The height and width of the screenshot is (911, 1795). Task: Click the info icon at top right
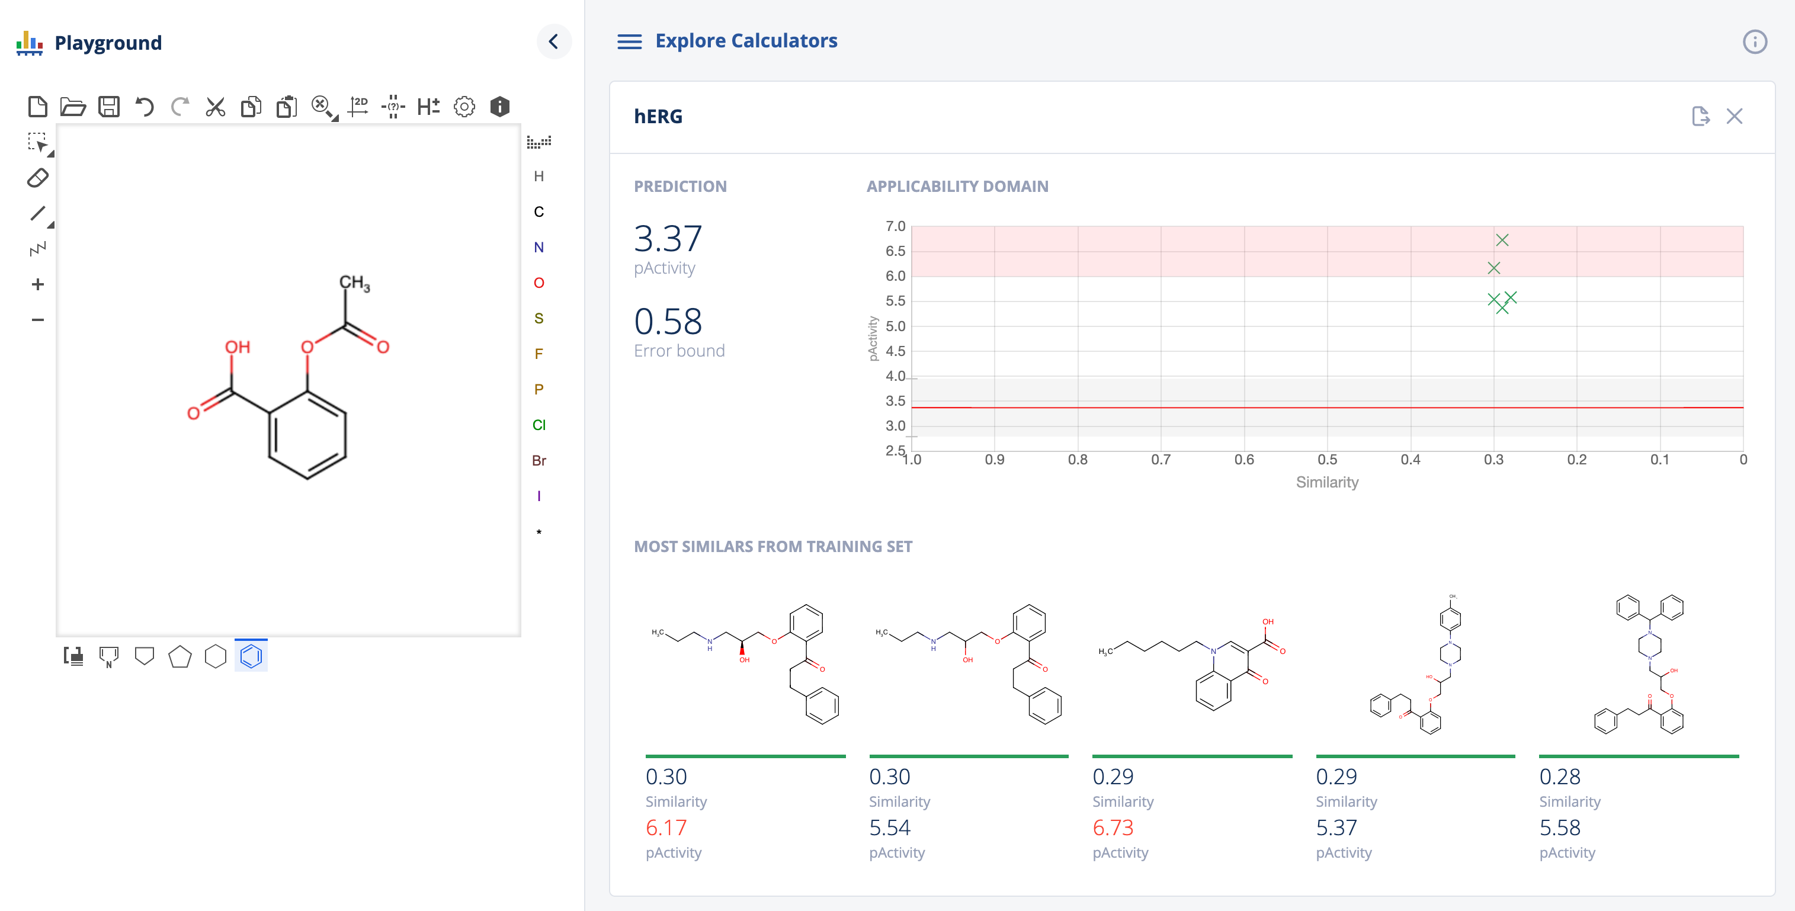coord(1755,42)
